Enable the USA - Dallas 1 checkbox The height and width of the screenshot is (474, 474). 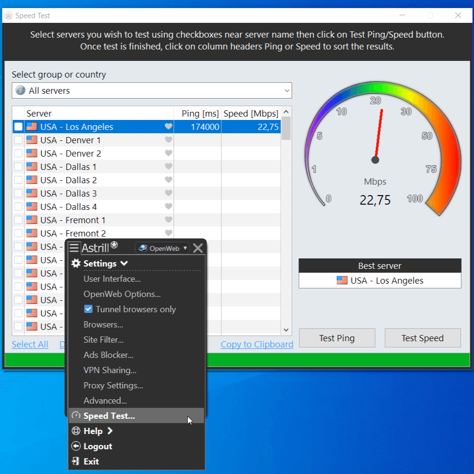(x=19, y=167)
